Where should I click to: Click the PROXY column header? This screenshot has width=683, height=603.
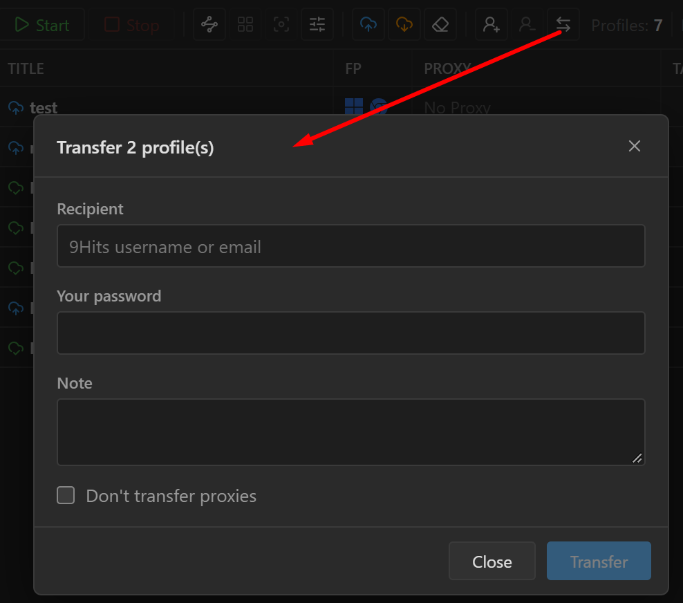coord(447,69)
